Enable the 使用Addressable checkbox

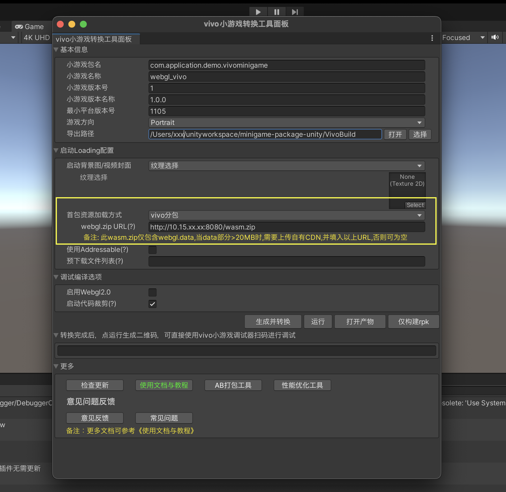[153, 250]
